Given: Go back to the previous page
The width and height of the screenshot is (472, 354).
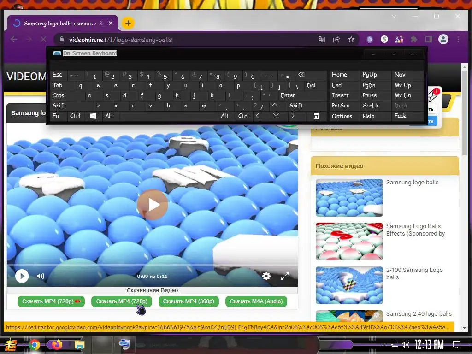Looking at the screenshot, I should pyautogui.click(x=14, y=40).
